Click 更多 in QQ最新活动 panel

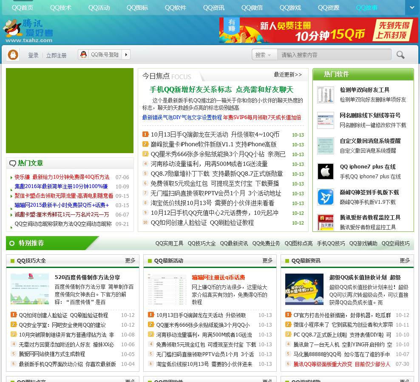click(267, 261)
